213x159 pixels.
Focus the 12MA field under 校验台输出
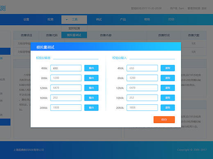click(66, 88)
